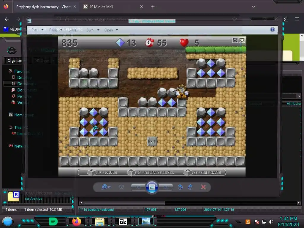Image resolution: width=304 pixels, height=228 pixels.
Task: List all tabs with the chevron
Action: coord(254,7)
